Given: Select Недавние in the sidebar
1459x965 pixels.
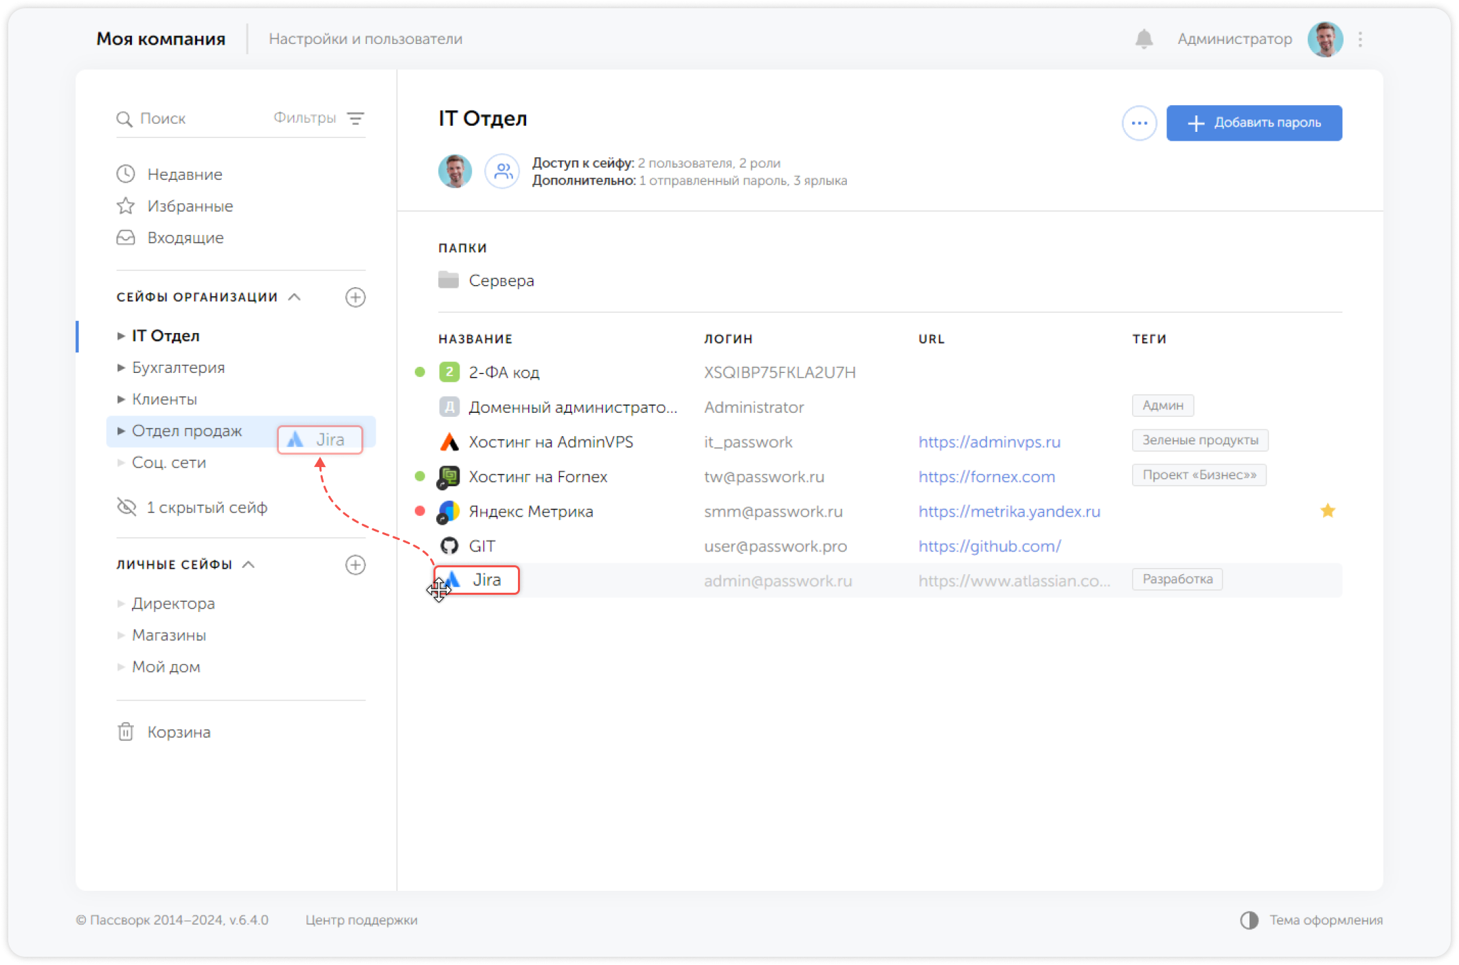Looking at the screenshot, I should pos(184,174).
